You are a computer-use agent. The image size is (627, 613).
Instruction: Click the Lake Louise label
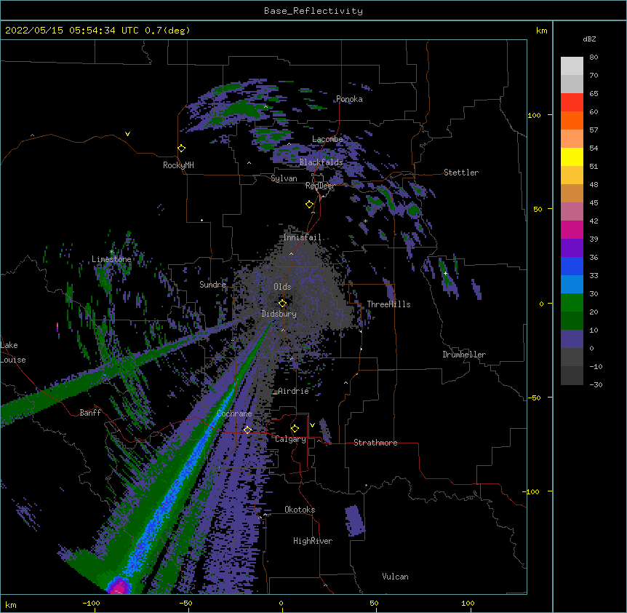click(x=13, y=352)
